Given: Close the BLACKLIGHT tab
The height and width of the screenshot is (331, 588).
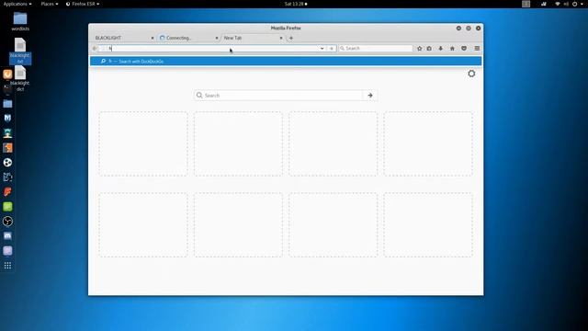Looking at the screenshot, I should click(x=153, y=38).
